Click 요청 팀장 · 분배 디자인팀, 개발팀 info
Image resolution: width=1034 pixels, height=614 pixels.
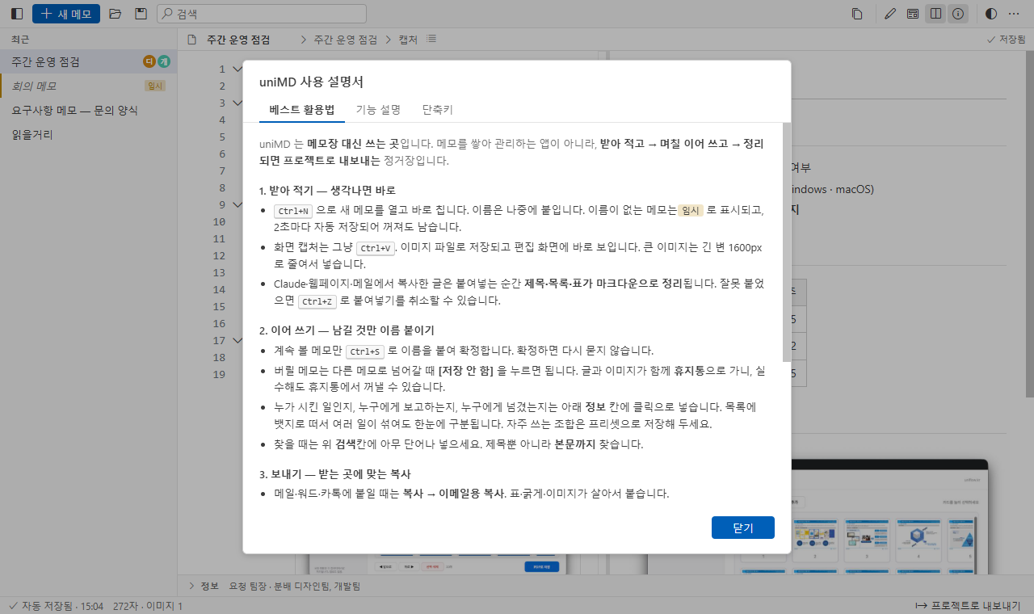click(x=295, y=586)
